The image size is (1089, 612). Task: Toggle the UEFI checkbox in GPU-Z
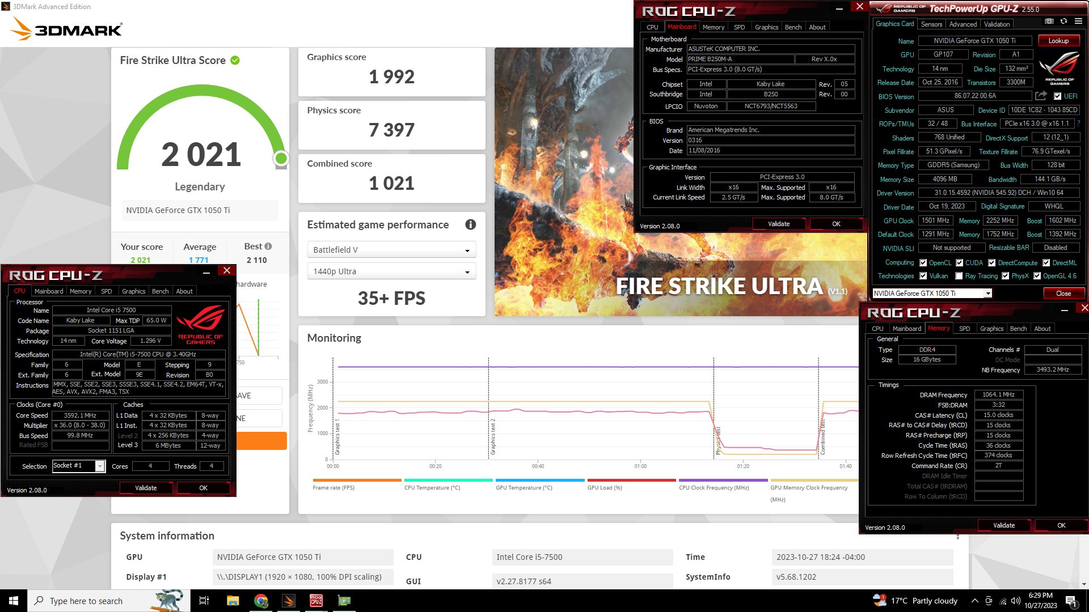(x=1057, y=96)
